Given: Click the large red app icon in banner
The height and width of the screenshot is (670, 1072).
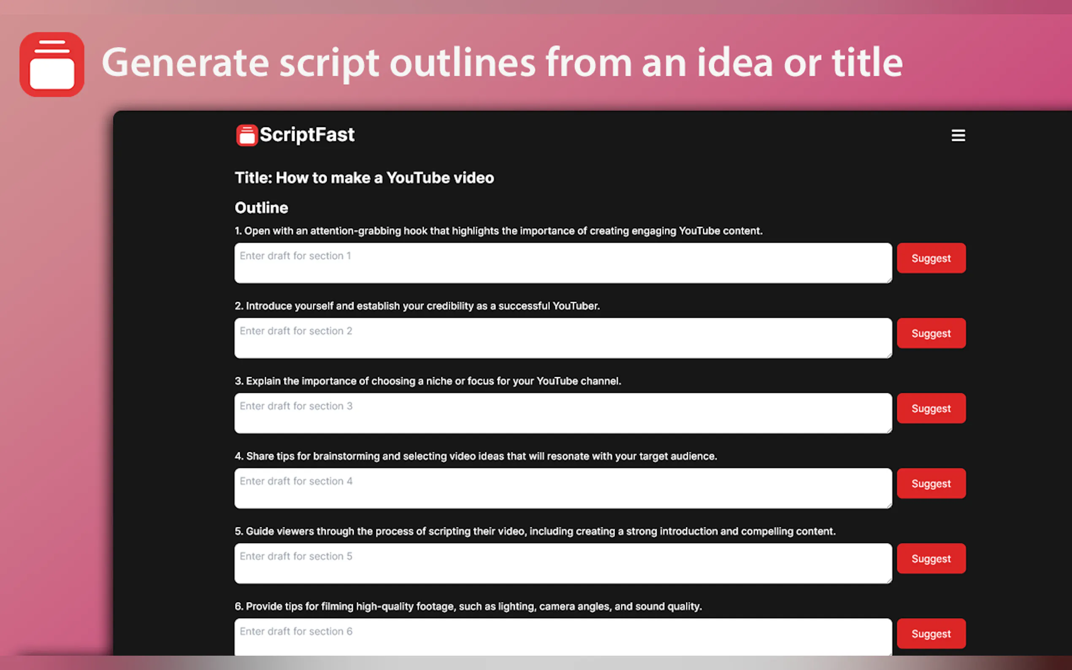Looking at the screenshot, I should click(52, 65).
